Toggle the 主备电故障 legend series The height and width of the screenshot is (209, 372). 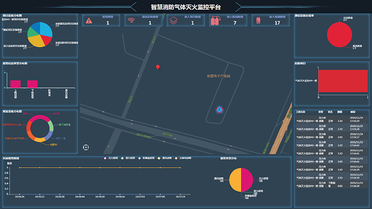[x=183, y=158]
